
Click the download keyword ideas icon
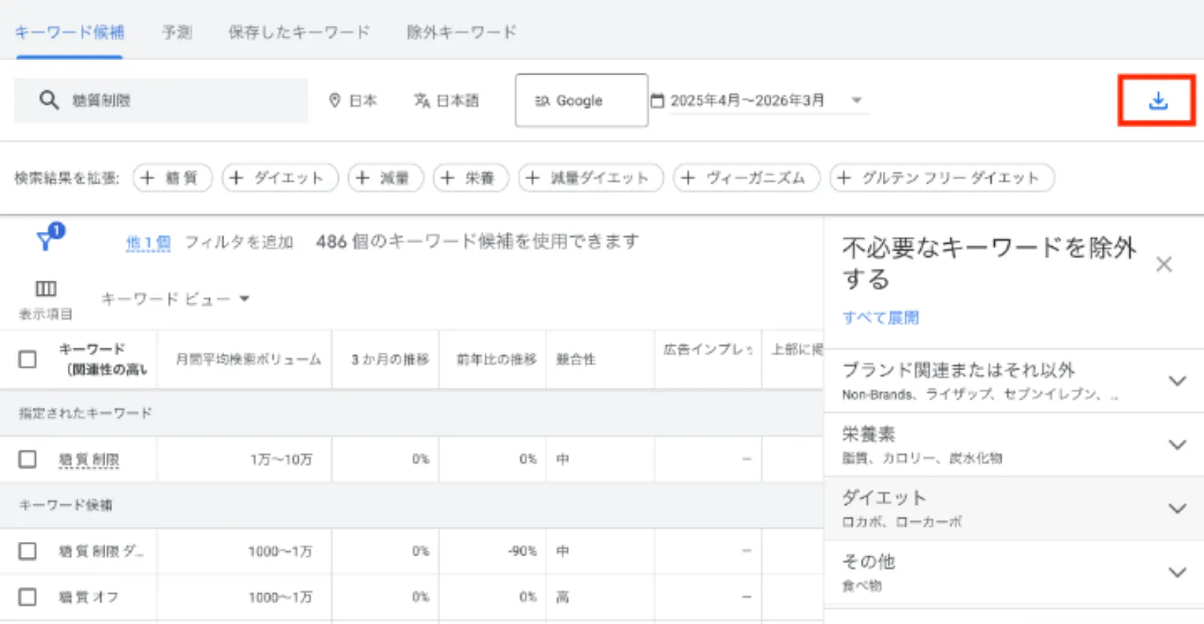tap(1157, 101)
